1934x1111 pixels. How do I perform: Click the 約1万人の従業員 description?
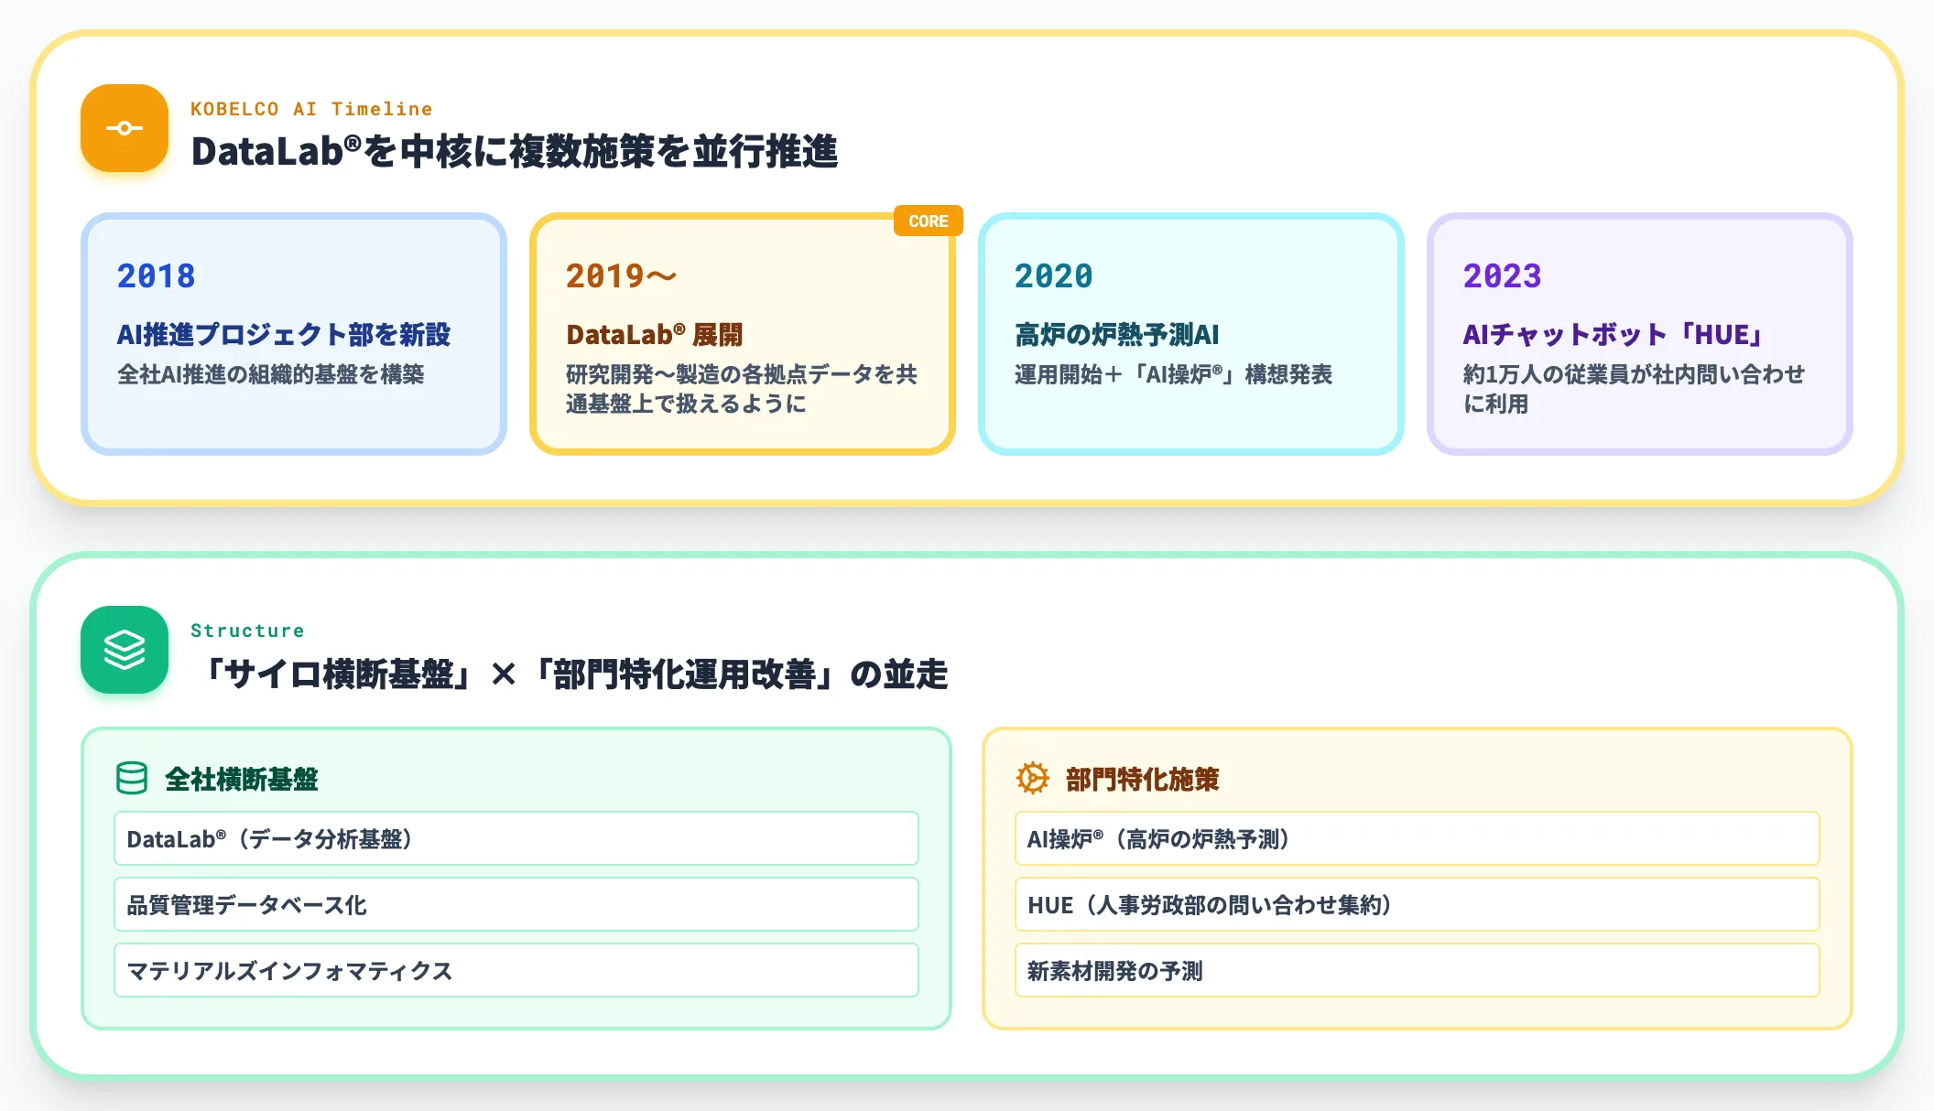pos(1634,389)
